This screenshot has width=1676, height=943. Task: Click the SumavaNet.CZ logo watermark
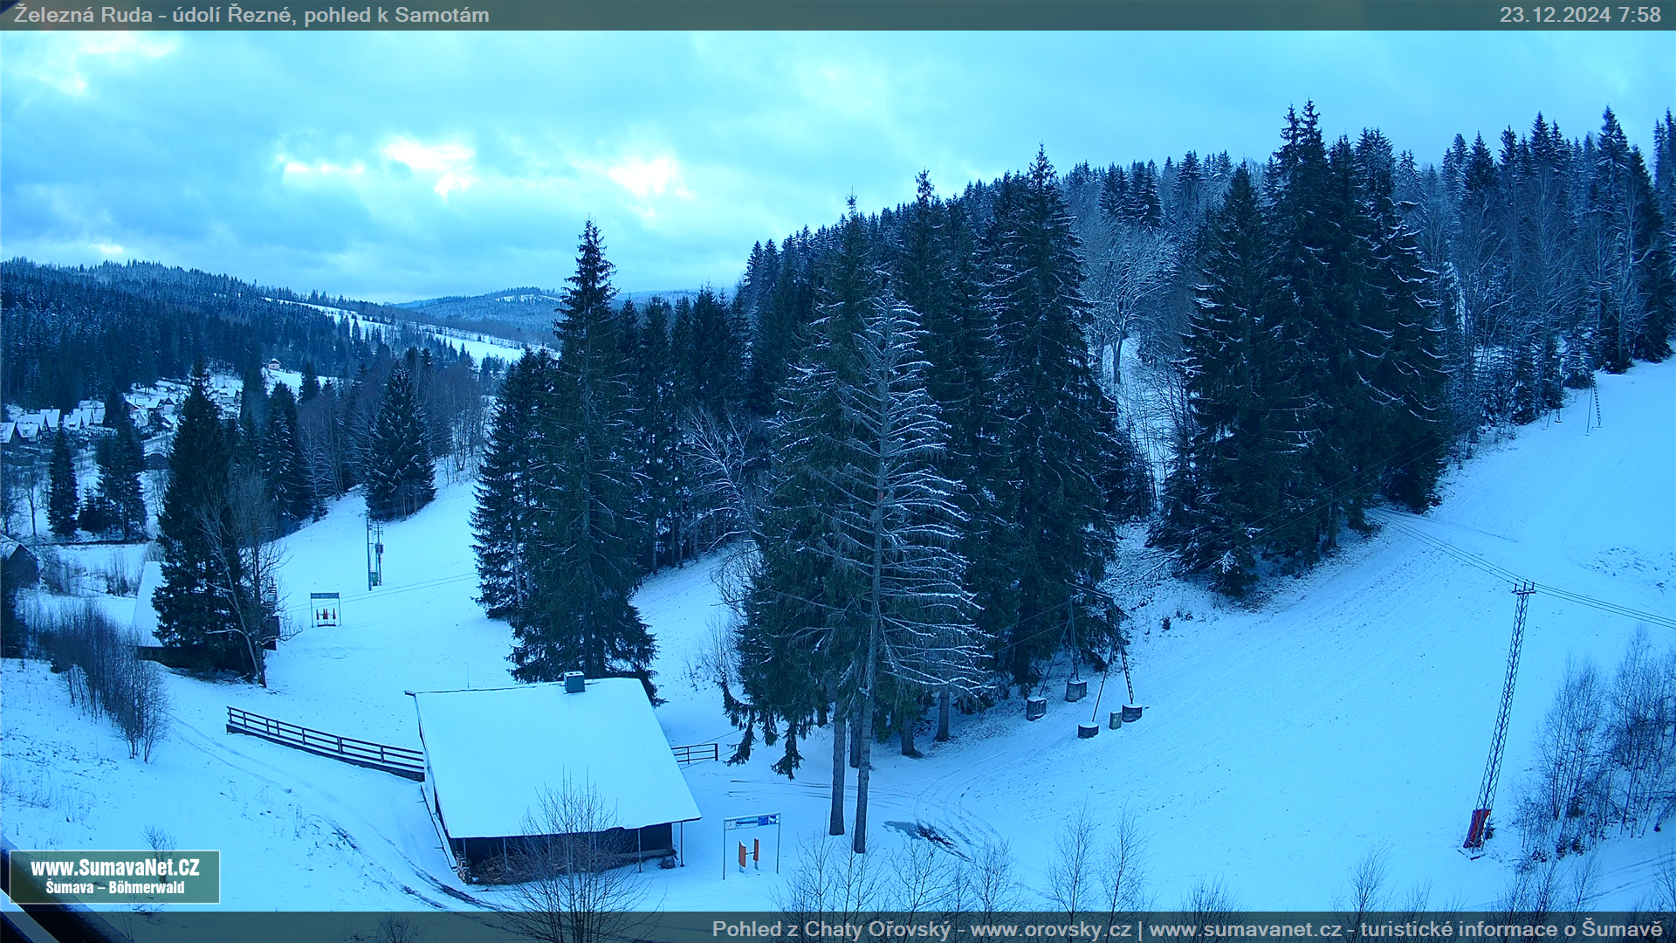click(114, 868)
